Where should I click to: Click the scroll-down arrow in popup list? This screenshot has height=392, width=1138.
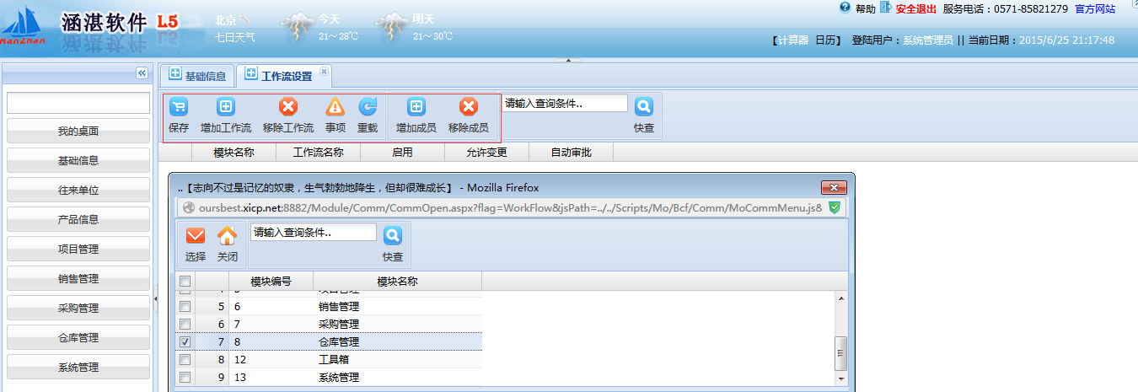point(840,379)
